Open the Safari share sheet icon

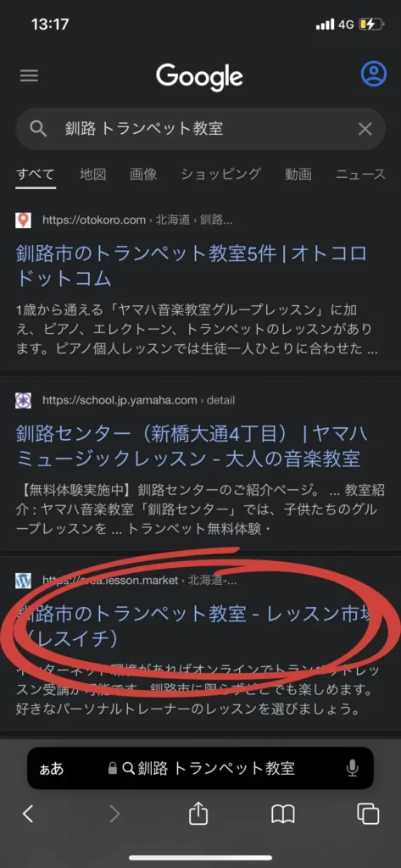tap(198, 813)
